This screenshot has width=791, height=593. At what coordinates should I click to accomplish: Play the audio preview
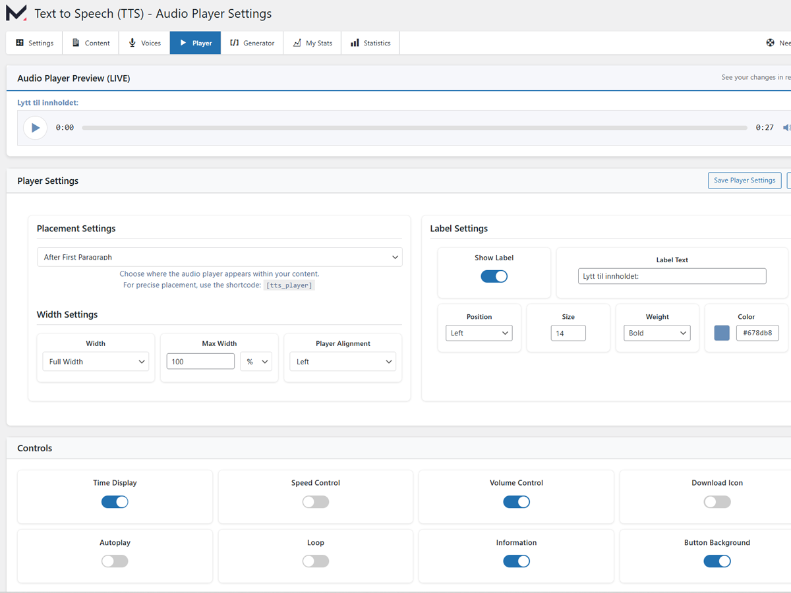tap(35, 128)
